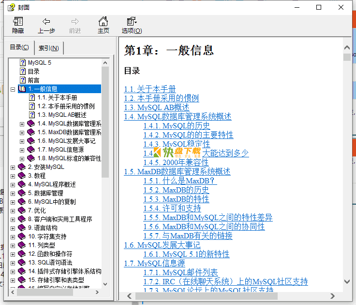
Task: Click the help window icon in title bar
Action: pos(11,7)
